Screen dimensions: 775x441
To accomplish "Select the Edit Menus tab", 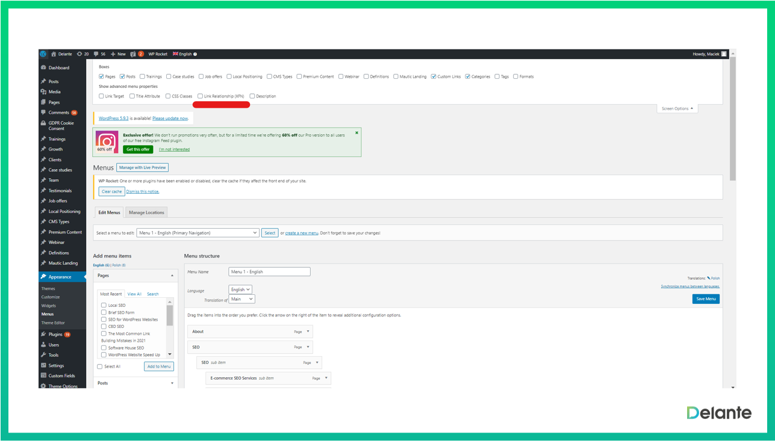I will tap(109, 212).
